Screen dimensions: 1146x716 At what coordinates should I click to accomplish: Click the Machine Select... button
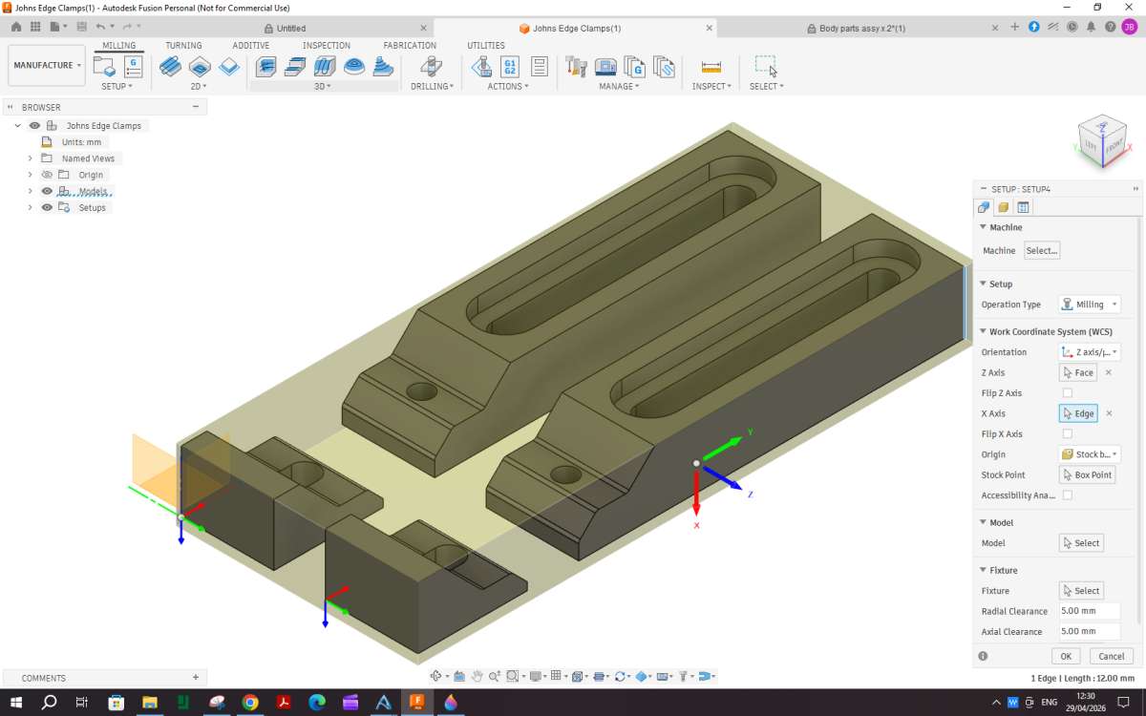1042,250
